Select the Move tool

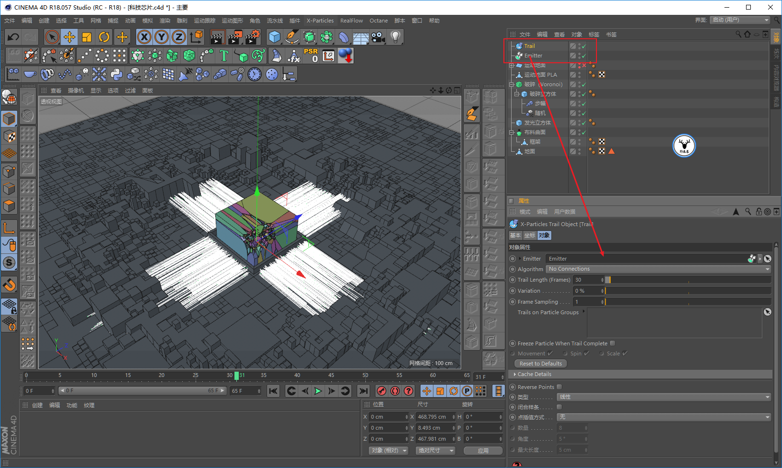(x=70, y=37)
